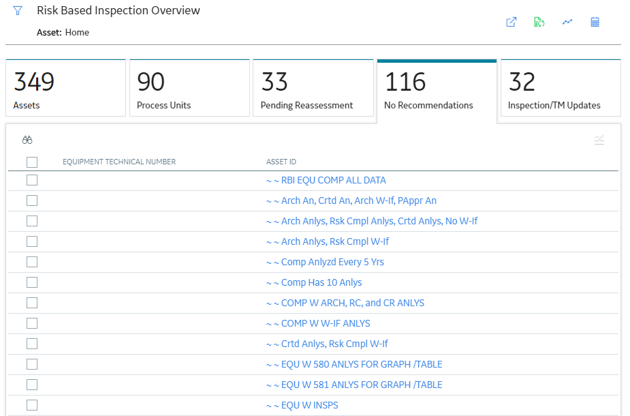Viewport: 630px width, 416px height.
Task: Check the RBI EQU COMP ALL DATA row
Action: [32, 180]
